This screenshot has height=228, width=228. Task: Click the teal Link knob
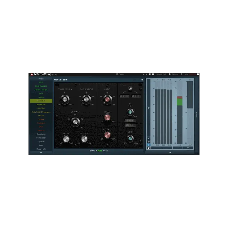pos(130,139)
